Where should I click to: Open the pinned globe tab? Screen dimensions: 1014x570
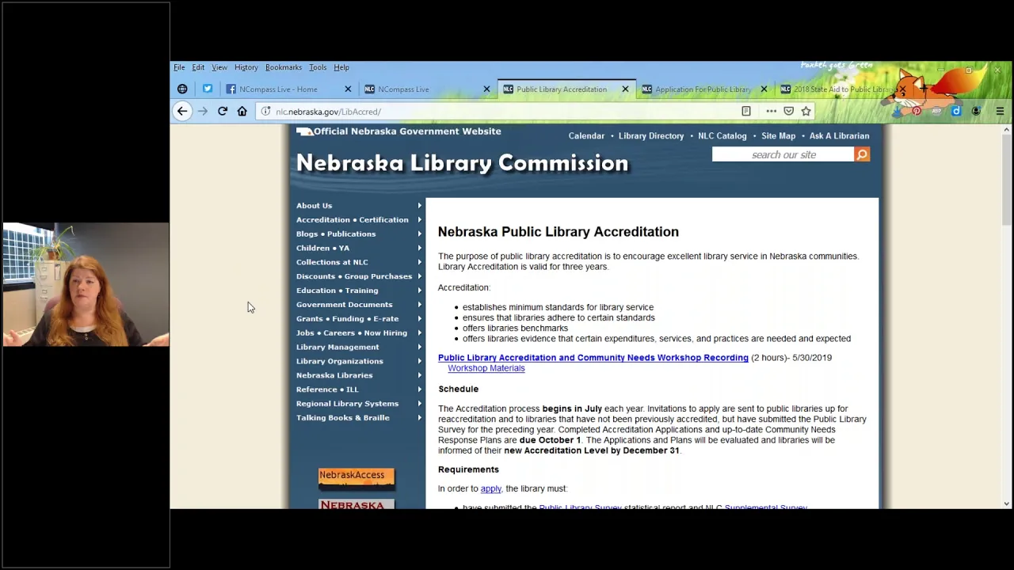click(x=182, y=89)
